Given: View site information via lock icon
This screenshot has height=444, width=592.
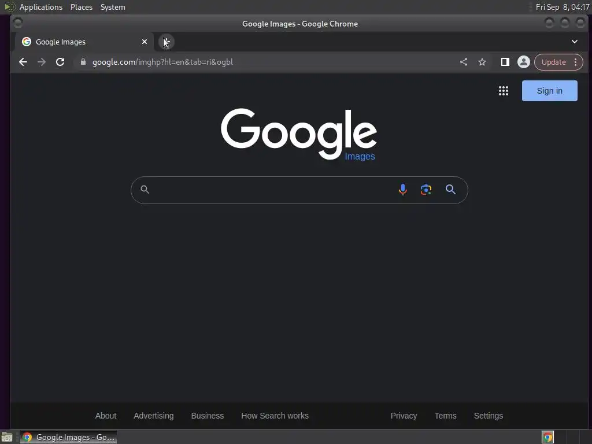Looking at the screenshot, I should point(83,62).
